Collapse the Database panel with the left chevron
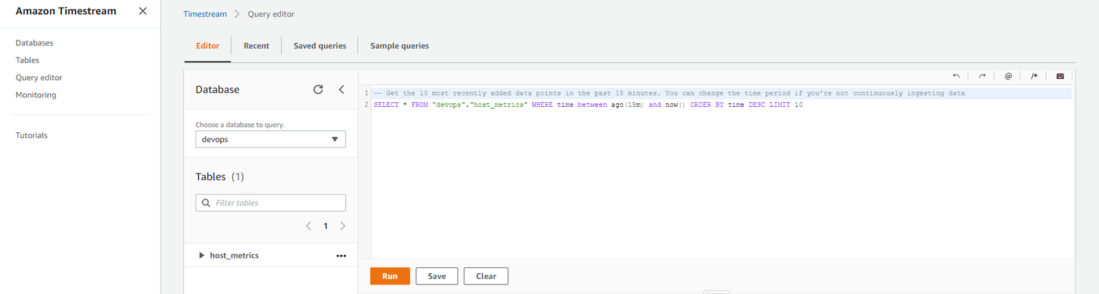 click(341, 90)
